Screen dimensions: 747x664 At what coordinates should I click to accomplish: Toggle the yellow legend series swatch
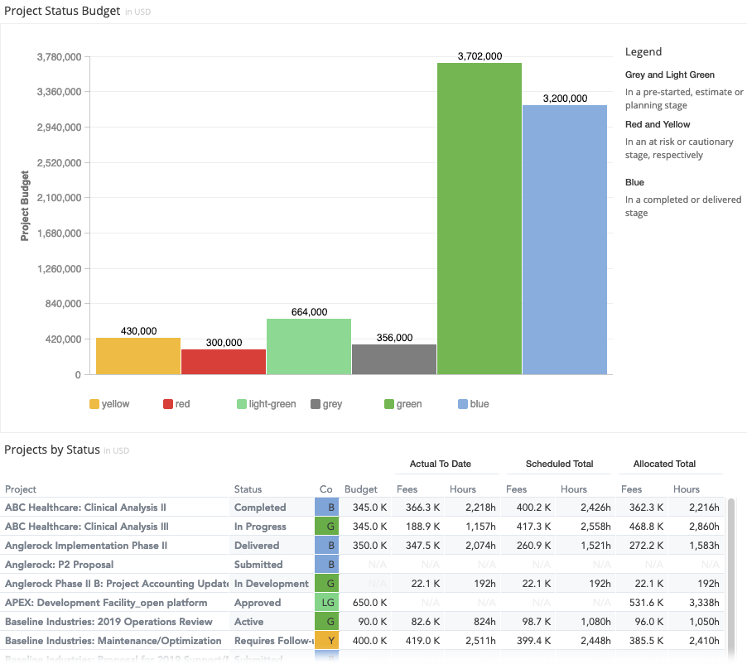click(94, 404)
